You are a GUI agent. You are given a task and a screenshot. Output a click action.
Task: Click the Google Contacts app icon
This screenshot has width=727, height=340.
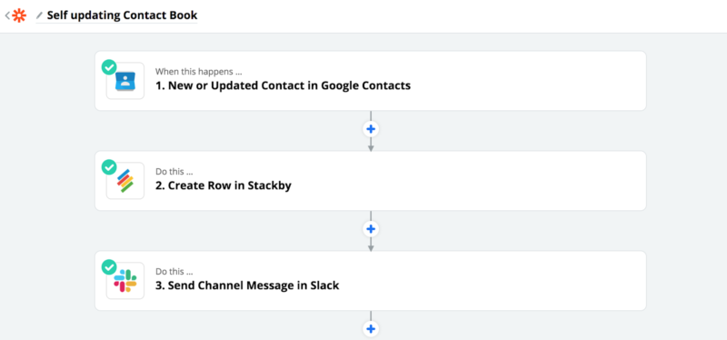(x=125, y=81)
